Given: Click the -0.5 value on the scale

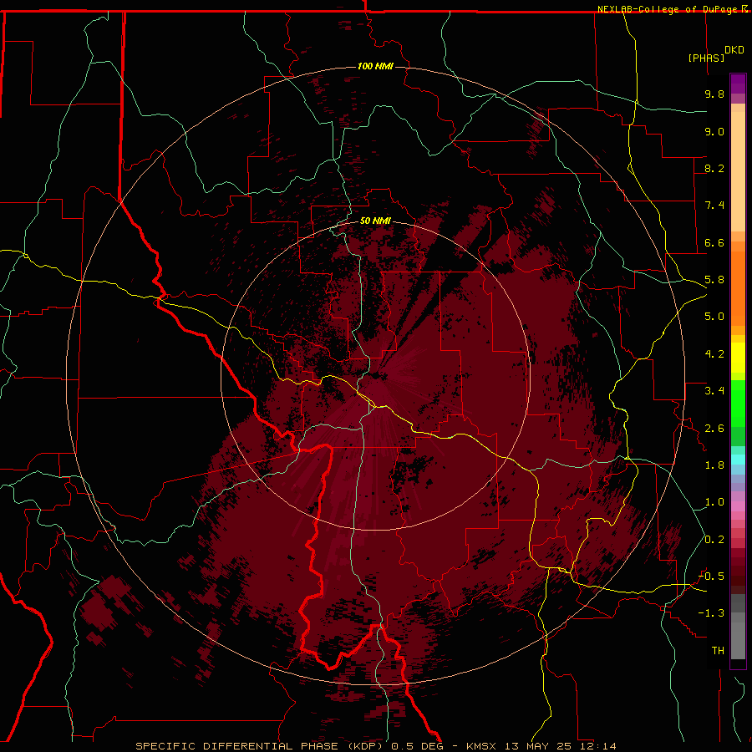Looking at the screenshot, I should [711, 577].
